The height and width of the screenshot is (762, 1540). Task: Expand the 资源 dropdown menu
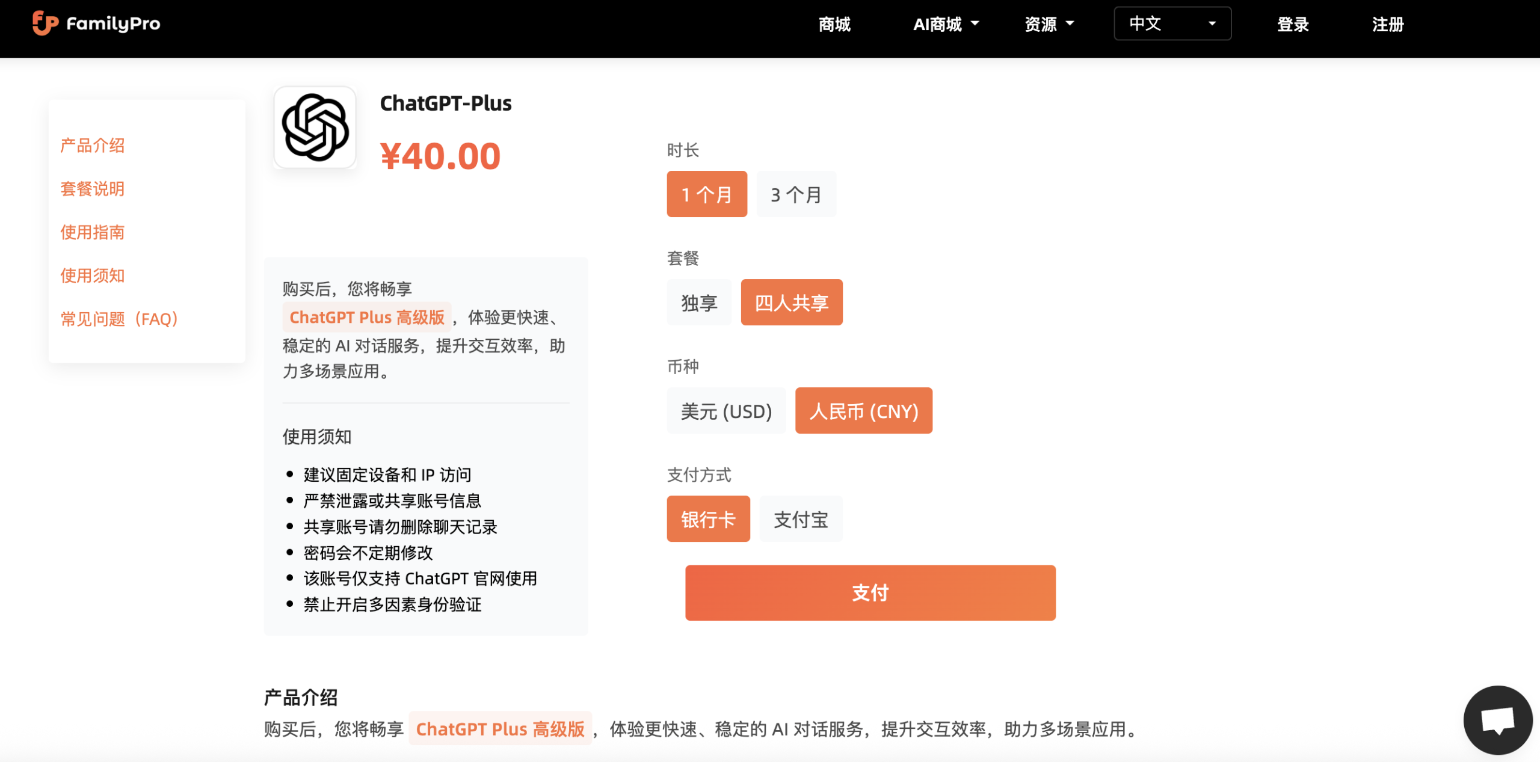pyautogui.click(x=1049, y=24)
